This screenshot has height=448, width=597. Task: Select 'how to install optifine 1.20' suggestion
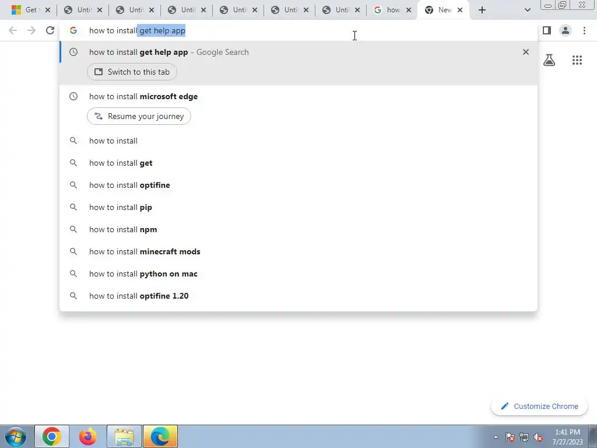click(x=298, y=296)
